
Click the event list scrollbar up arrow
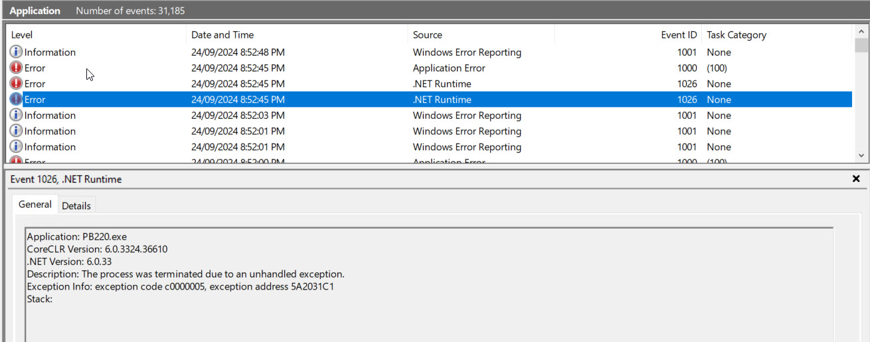pyautogui.click(x=861, y=31)
